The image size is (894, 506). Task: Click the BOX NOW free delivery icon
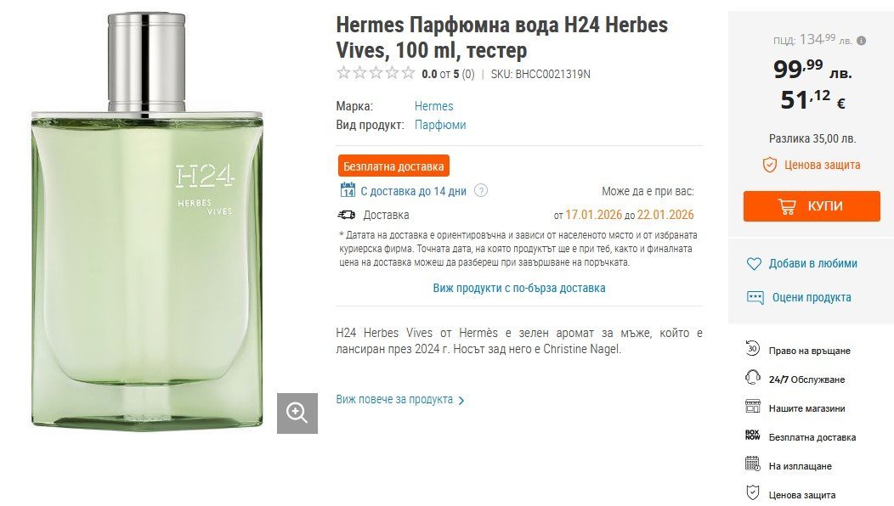coord(753,436)
